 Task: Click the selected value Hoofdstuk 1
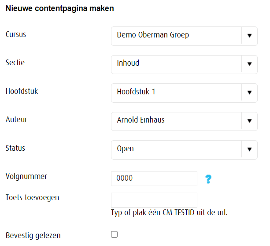point(136,92)
